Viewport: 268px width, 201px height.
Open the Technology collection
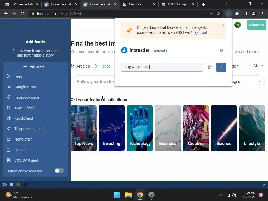140,128
